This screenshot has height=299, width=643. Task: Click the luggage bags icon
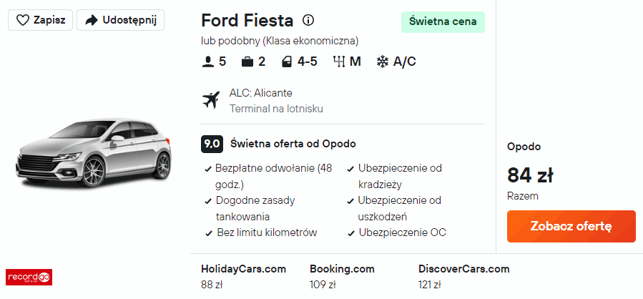point(247,62)
